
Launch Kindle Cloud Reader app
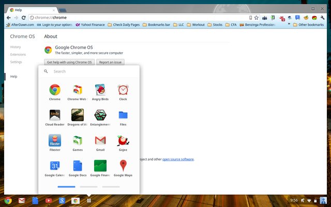[x=55, y=117]
